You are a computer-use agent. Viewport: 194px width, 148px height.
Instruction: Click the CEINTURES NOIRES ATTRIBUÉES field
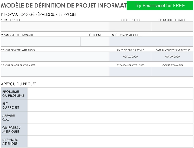point(55,72)
